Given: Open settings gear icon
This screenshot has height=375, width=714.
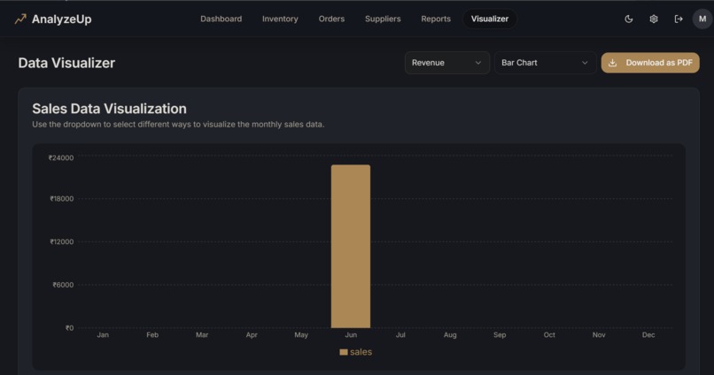Looking at the screenshot, I should [x=654, y=19].
